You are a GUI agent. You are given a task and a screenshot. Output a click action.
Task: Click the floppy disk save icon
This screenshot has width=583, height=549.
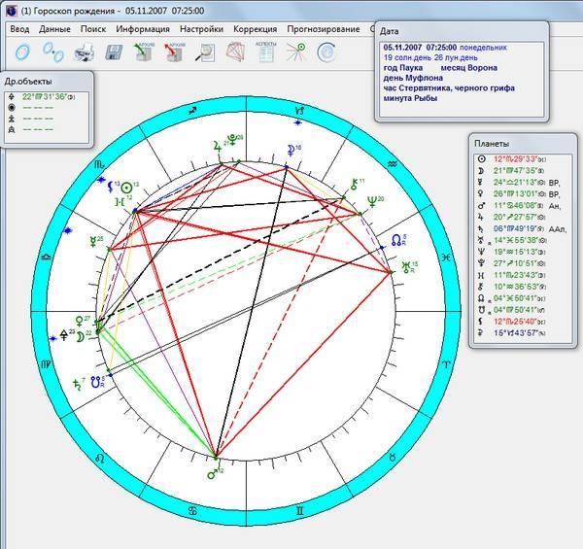click(113, 51)
